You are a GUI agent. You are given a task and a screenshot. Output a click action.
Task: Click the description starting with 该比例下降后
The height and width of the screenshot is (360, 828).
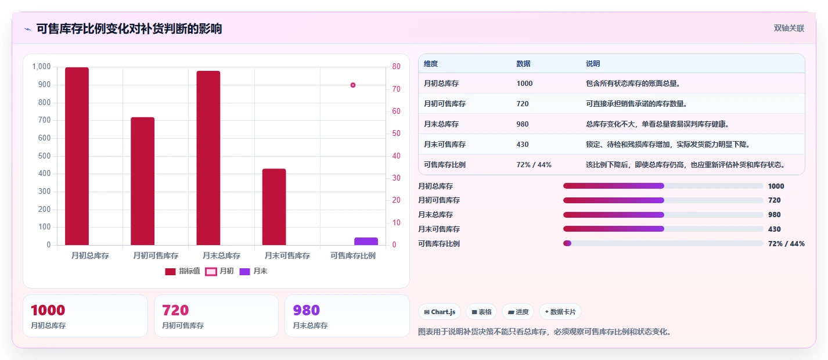[x=686, y=165]
